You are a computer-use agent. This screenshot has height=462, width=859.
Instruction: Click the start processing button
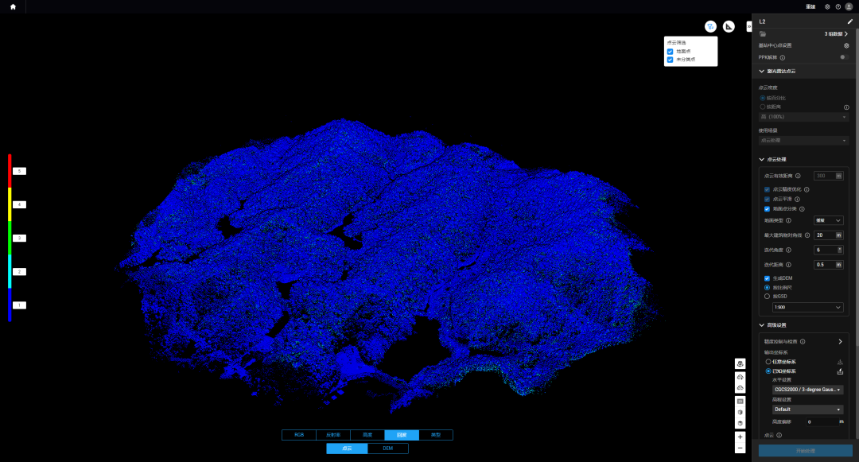(805, 451)
